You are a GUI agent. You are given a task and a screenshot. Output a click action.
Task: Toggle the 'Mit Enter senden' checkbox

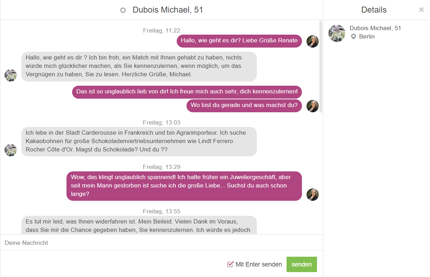pyautogui.click(x=230, y=264)
